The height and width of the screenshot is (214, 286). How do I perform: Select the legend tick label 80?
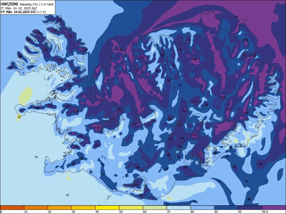[x=192, y=212]
